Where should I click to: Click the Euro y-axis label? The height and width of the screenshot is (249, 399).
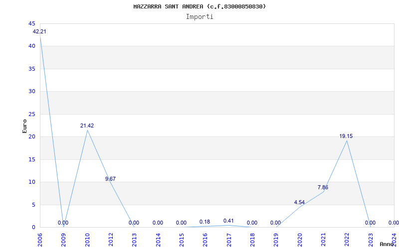[24, 126]
